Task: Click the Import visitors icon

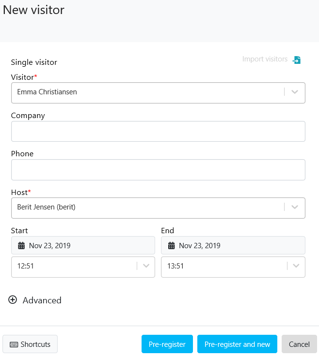Action: 297,60
